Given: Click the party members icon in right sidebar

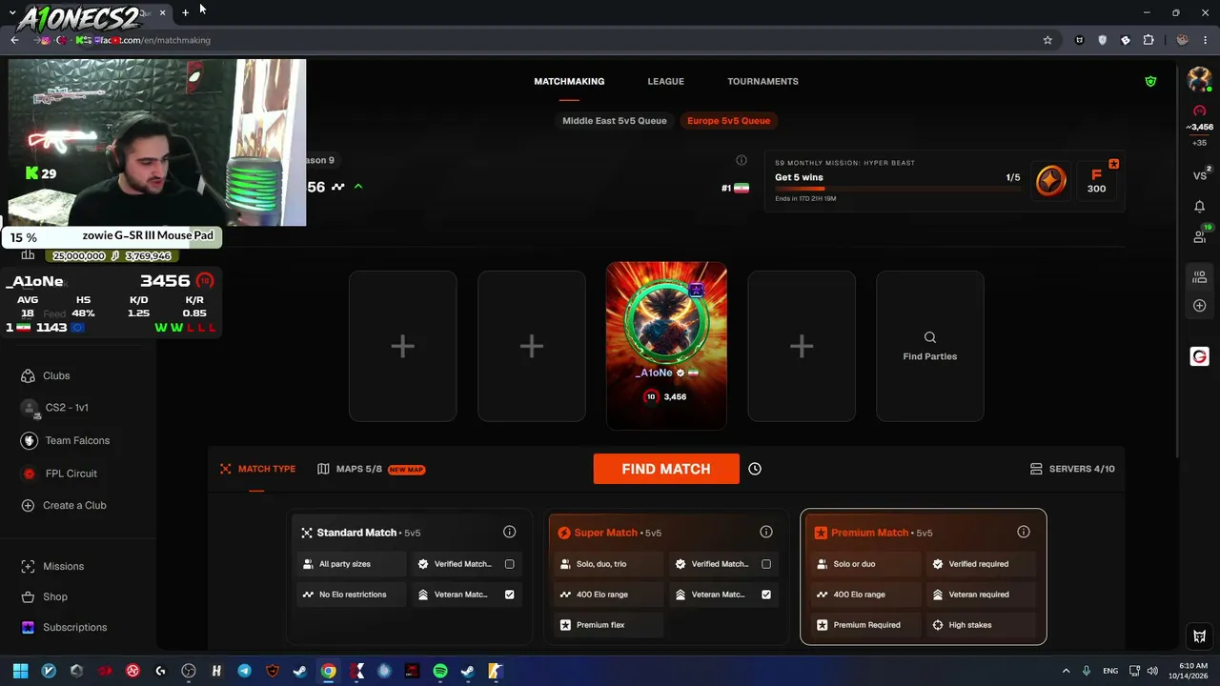Looking at the screenshot, I should [1199, 276].
